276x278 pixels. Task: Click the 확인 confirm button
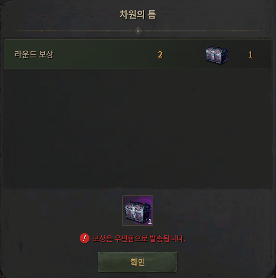pos(137,262)
